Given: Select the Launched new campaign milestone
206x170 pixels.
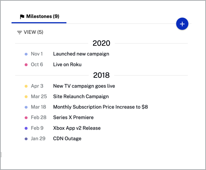Looking at the screenshot, I should pos(81,54).
